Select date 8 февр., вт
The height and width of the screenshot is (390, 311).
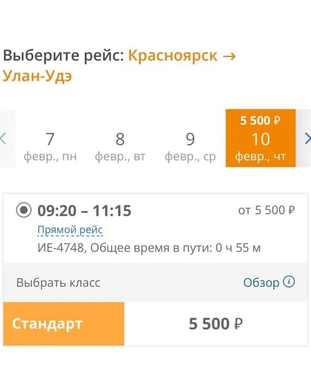pyautogui.click(x=121, y=146)
